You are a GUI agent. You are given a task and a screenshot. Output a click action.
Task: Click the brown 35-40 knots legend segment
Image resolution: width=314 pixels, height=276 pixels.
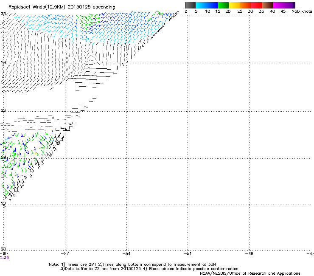click(x=267, y=5)
